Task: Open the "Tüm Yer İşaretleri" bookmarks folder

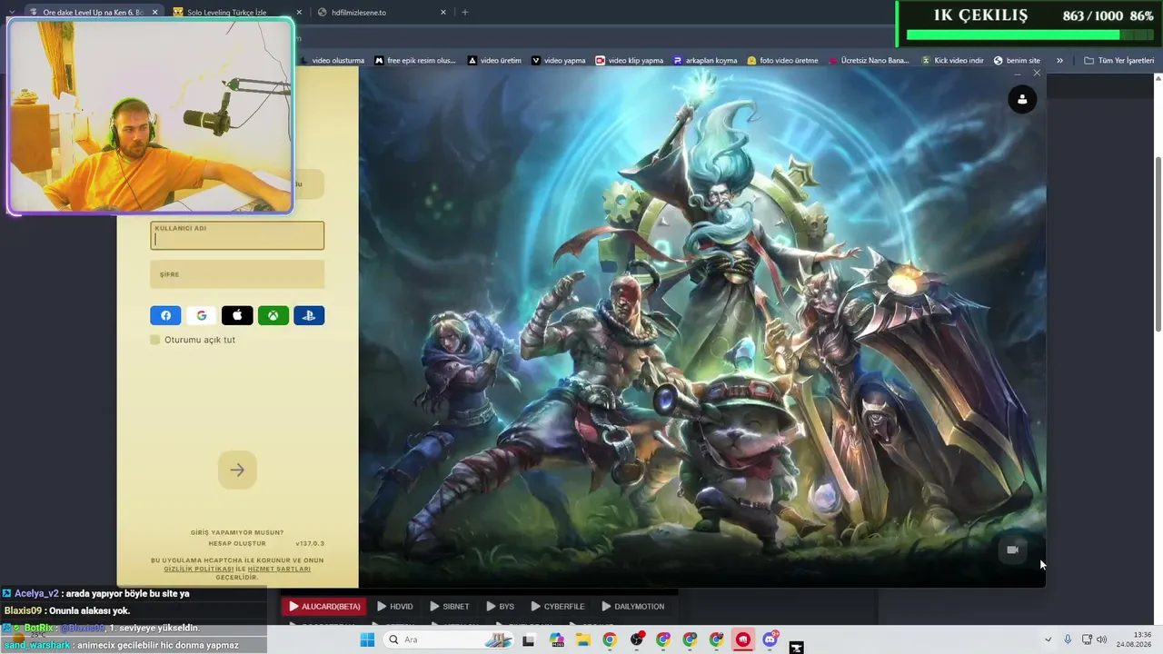Action: (1118, 61)
